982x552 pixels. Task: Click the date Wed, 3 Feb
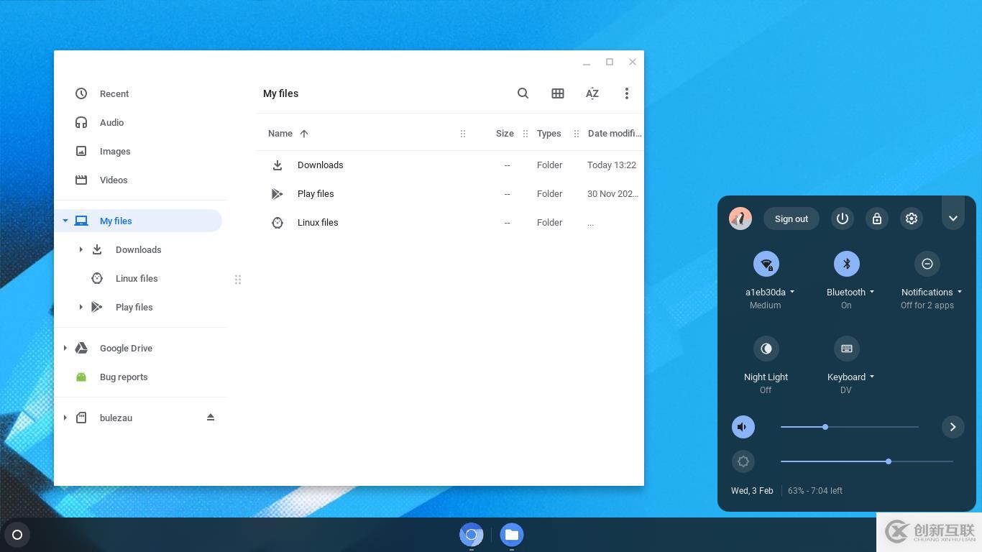(x=752, y=491)
